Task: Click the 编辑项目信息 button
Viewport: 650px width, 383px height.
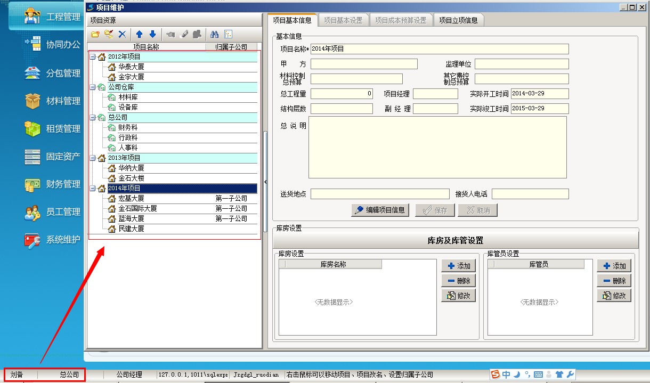Action: click(x=380, y=210)
